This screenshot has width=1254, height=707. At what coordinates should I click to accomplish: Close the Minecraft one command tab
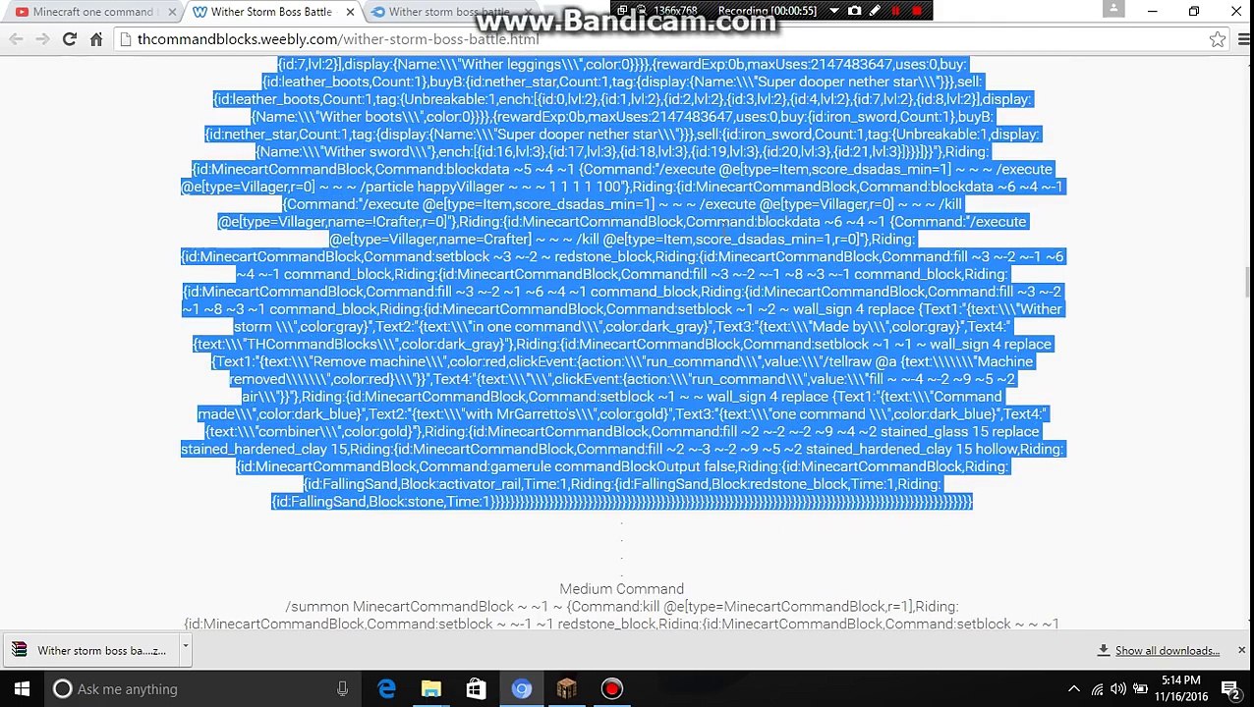tap(172, 12)
